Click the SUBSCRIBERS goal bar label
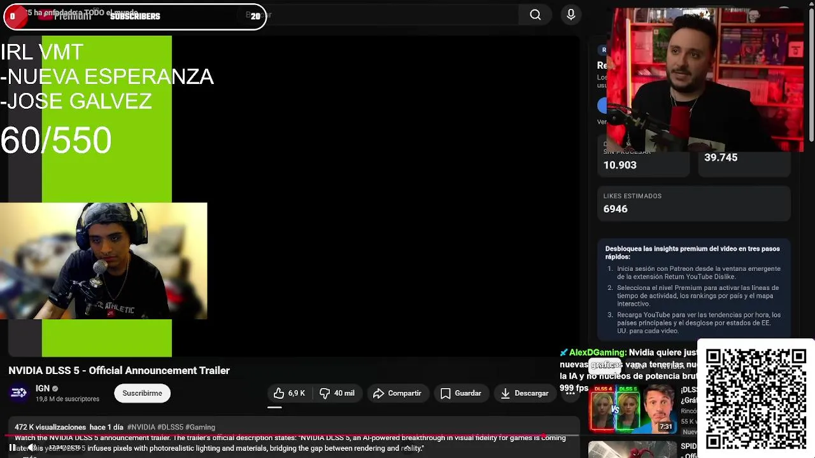 pyautogui.click(x=135, y=17)
